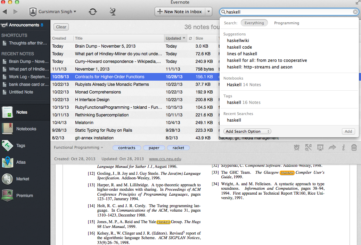The height and width of the screenshot is (245, 361).
Task: Open recent note Work Log - Septem…
Action: point(25,77)
